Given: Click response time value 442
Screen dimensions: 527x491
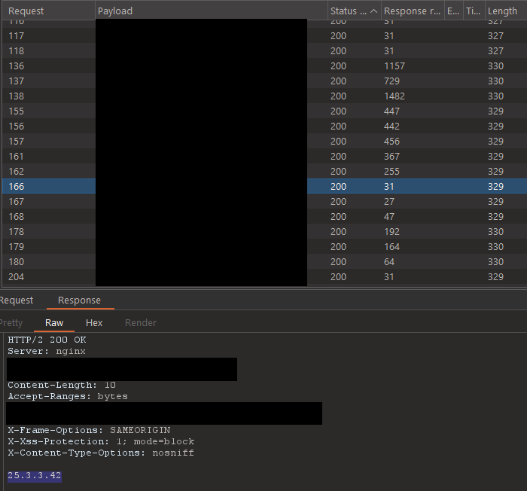Looking at the screenshot, I should point(391,126).
